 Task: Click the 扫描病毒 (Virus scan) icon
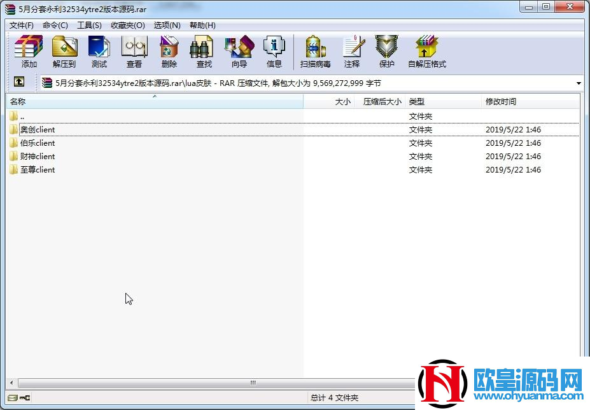click(x=315, y=51)
